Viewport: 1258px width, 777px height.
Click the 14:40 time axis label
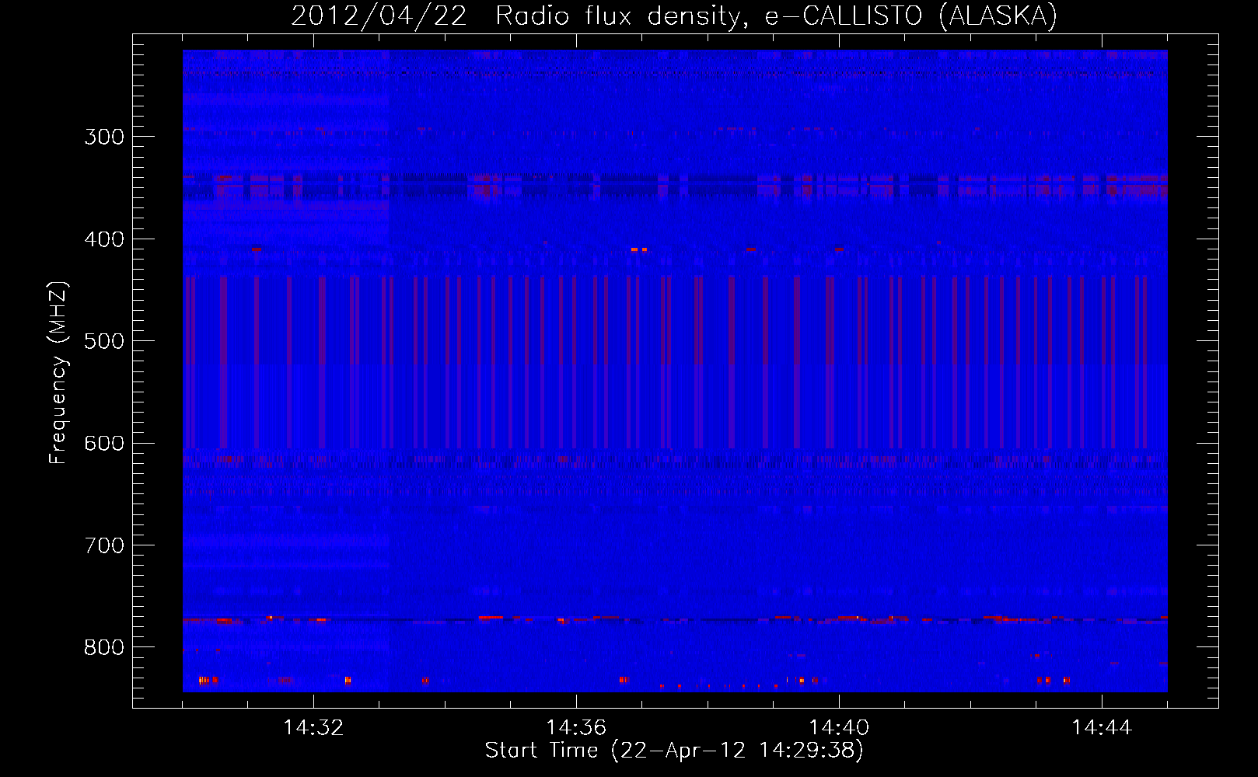[839, 728]
